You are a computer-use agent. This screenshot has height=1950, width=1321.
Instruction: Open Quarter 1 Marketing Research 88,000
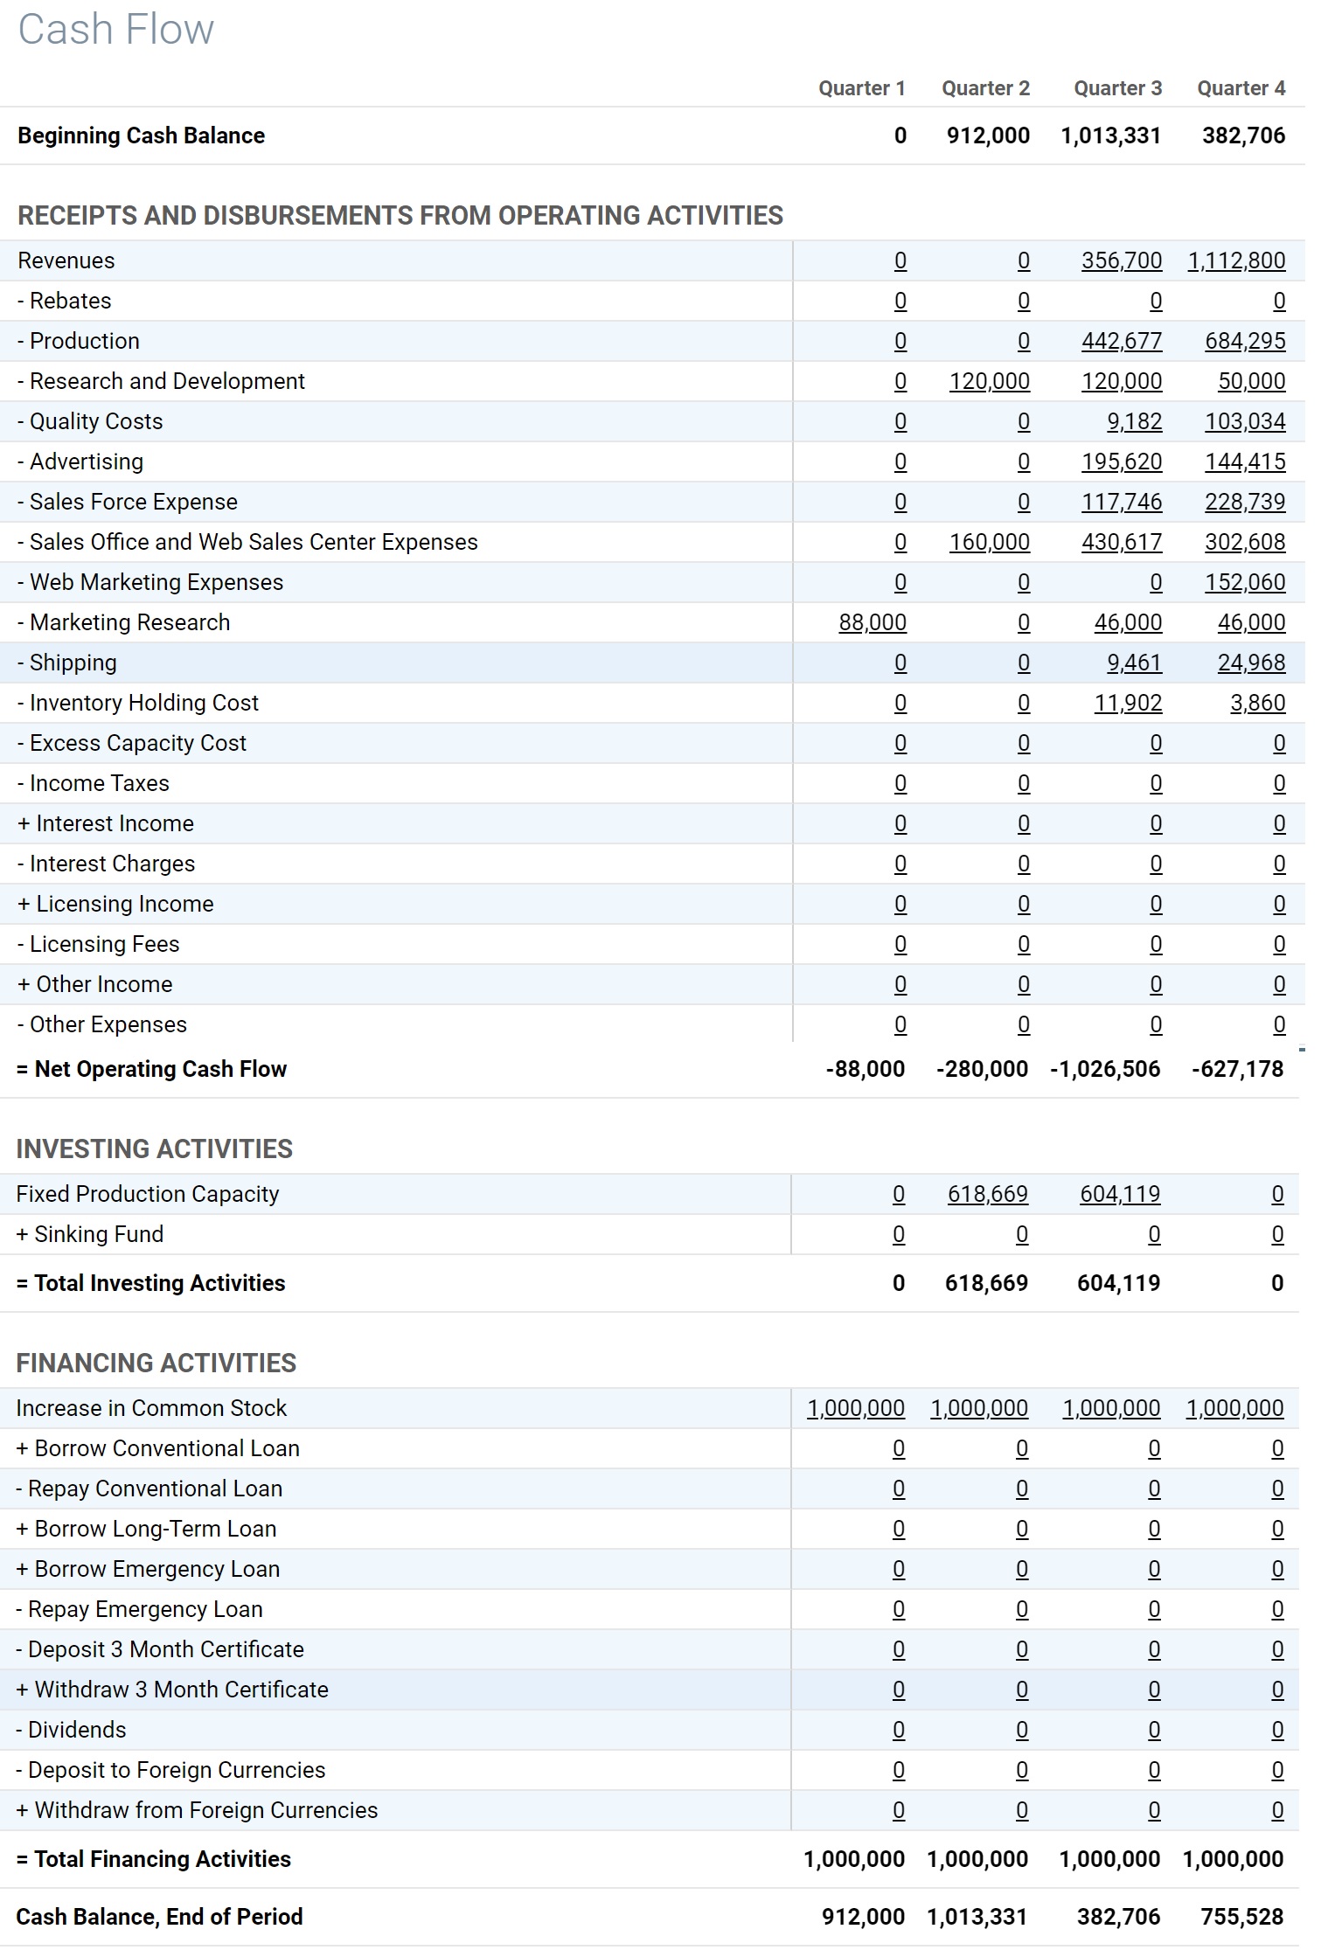873,622
